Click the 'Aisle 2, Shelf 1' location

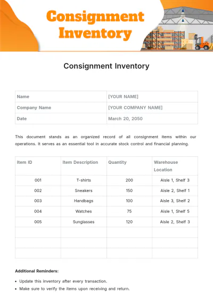click(x=175, y=191)
